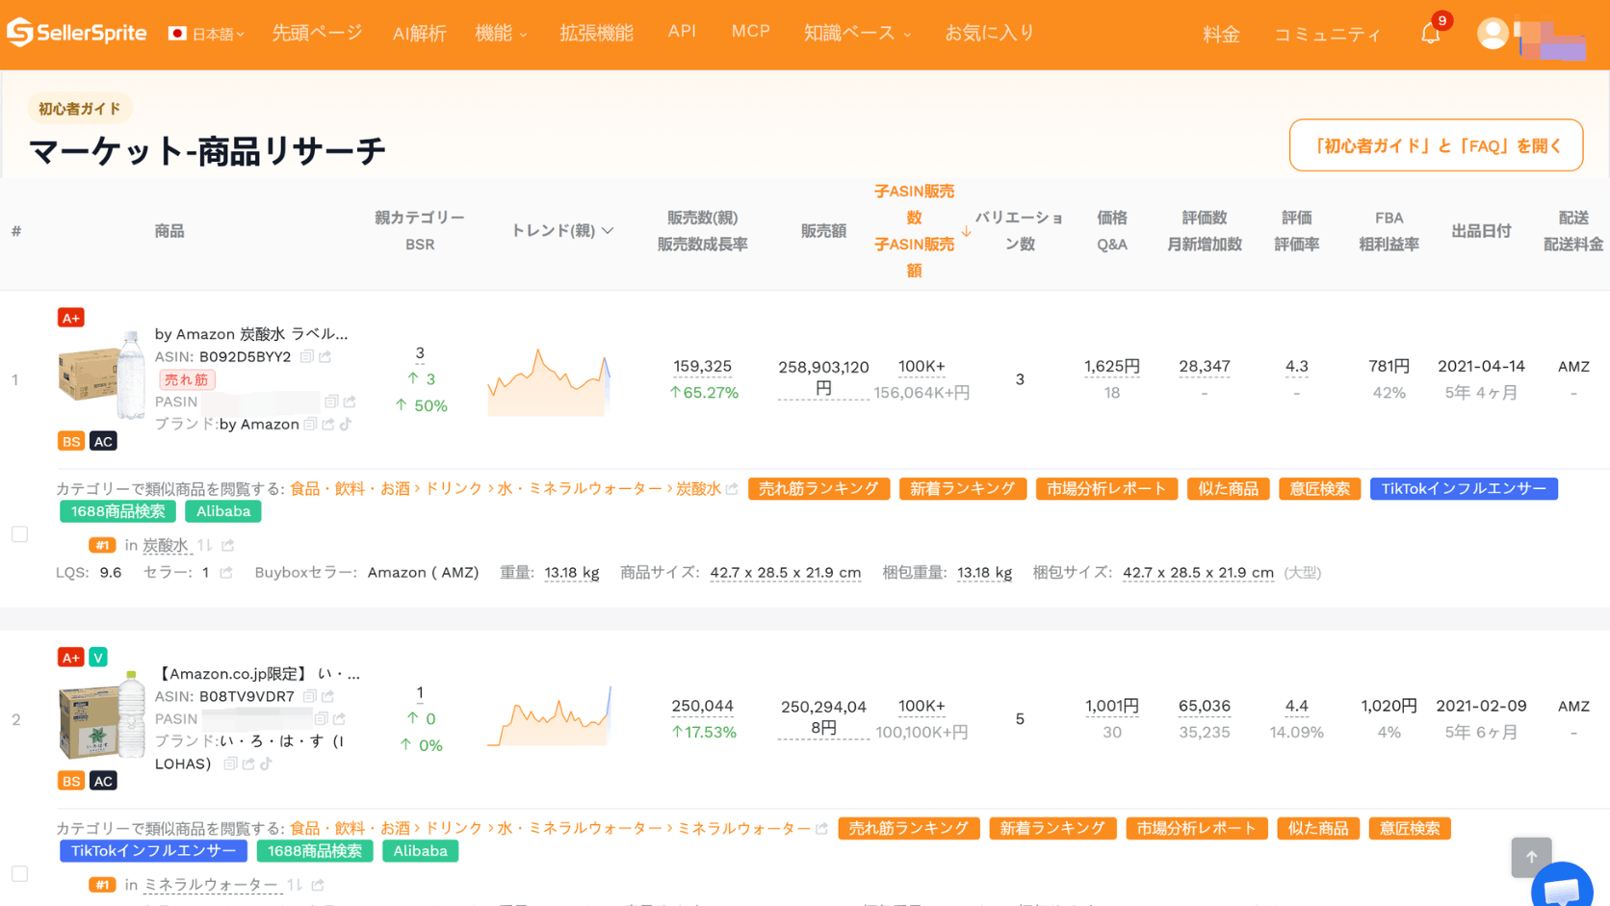
Task: Open external link beside セラー: 1
Action: click(x=226, y=573)
